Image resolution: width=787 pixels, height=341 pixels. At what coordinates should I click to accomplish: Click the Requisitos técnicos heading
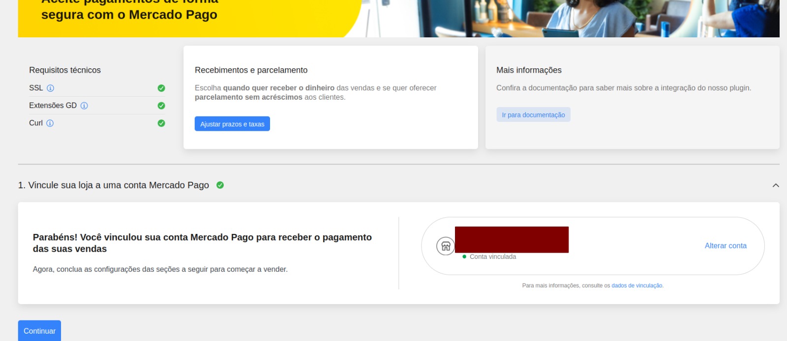65,70
